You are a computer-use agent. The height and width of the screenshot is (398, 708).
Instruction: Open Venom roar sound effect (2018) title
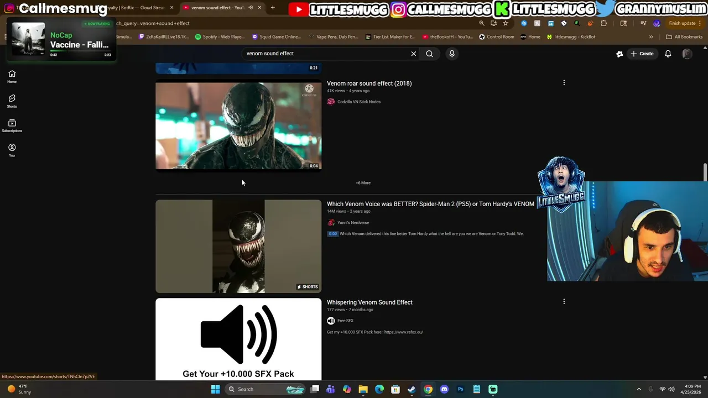tap(369, 83)
